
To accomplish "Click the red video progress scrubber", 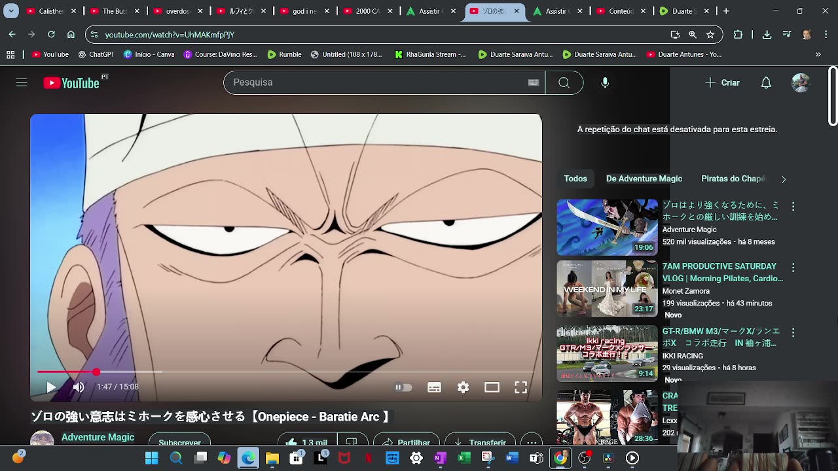I will pos(96,372).
